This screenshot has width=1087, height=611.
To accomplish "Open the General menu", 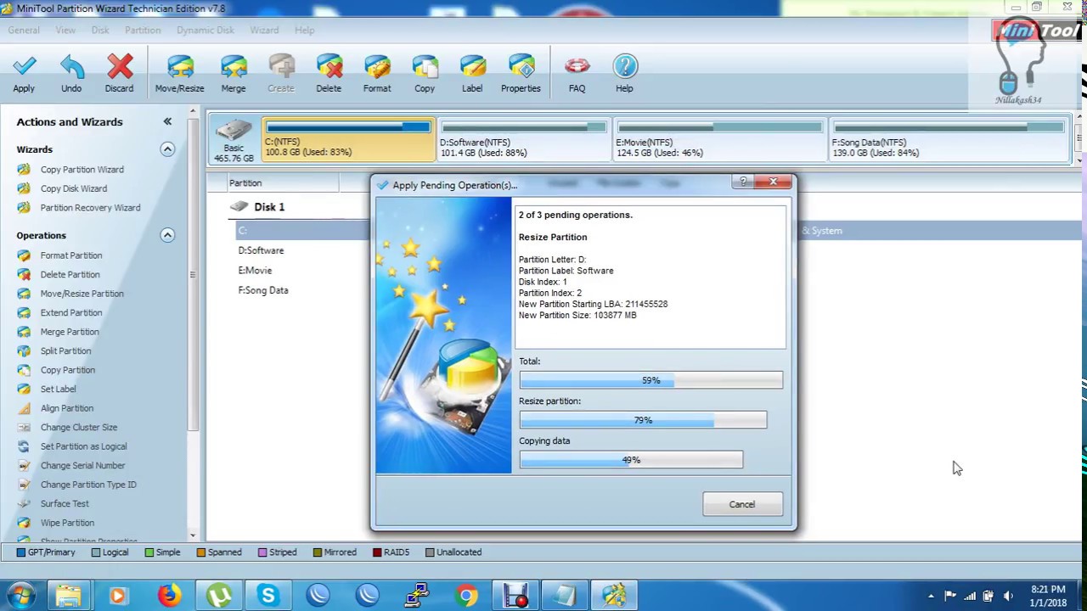I will click(x=24, y=30).
